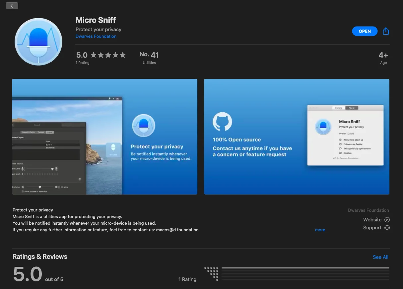403x289 pixels.
Task: Open the share menu icon beside OPEN
Action: [x=386, y=31]
